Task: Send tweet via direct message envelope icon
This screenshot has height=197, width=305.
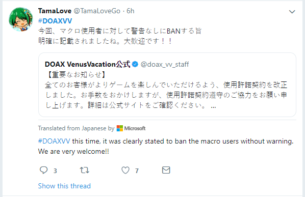Action: 166,170
